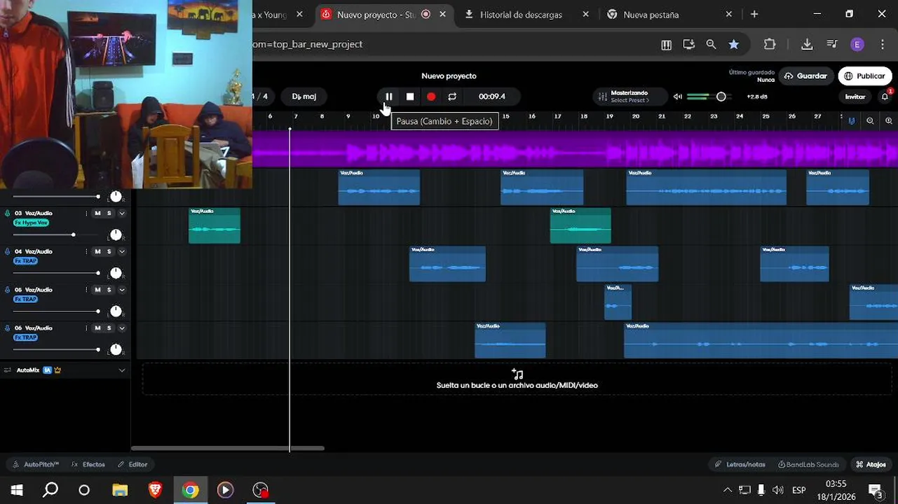Click the master volume speaker icon
Screen dimensions: 898x504
pyautogui.click(x=678, y=97)
